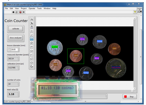The width and height of the screenshot is (146, 105).
Task: Click the Run Continuously button
Action: coord(17,12)
